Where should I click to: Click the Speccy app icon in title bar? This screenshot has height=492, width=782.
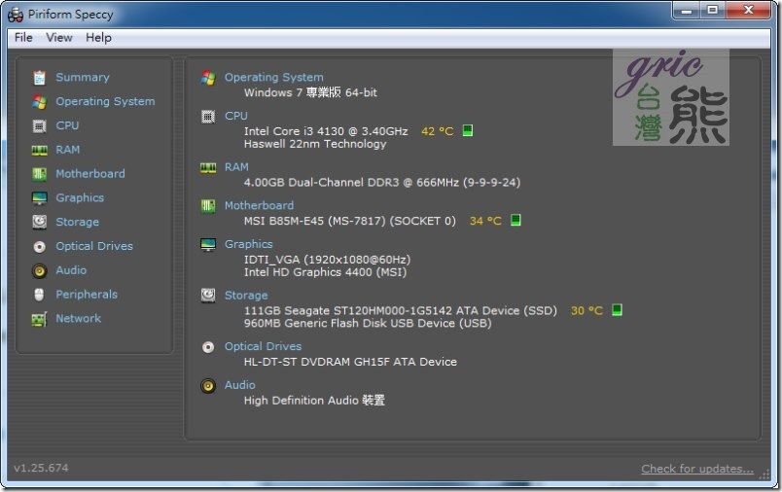pyautogui.click(x=16, y=15)
